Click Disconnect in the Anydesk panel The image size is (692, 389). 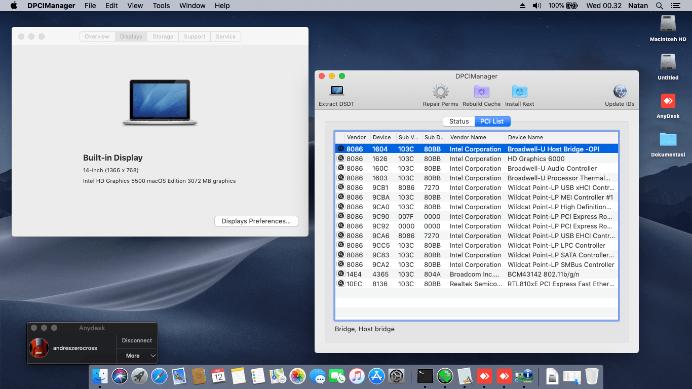click(137, 340)
